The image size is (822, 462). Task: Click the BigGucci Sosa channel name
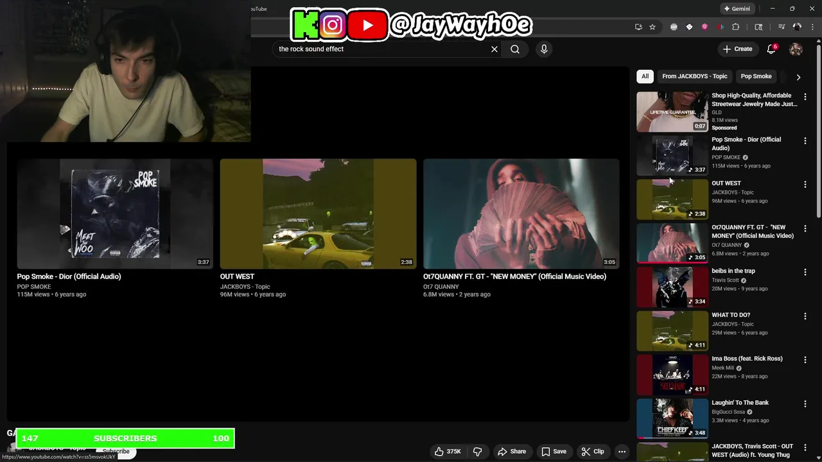pyautogui.click(x=728, y=412)
